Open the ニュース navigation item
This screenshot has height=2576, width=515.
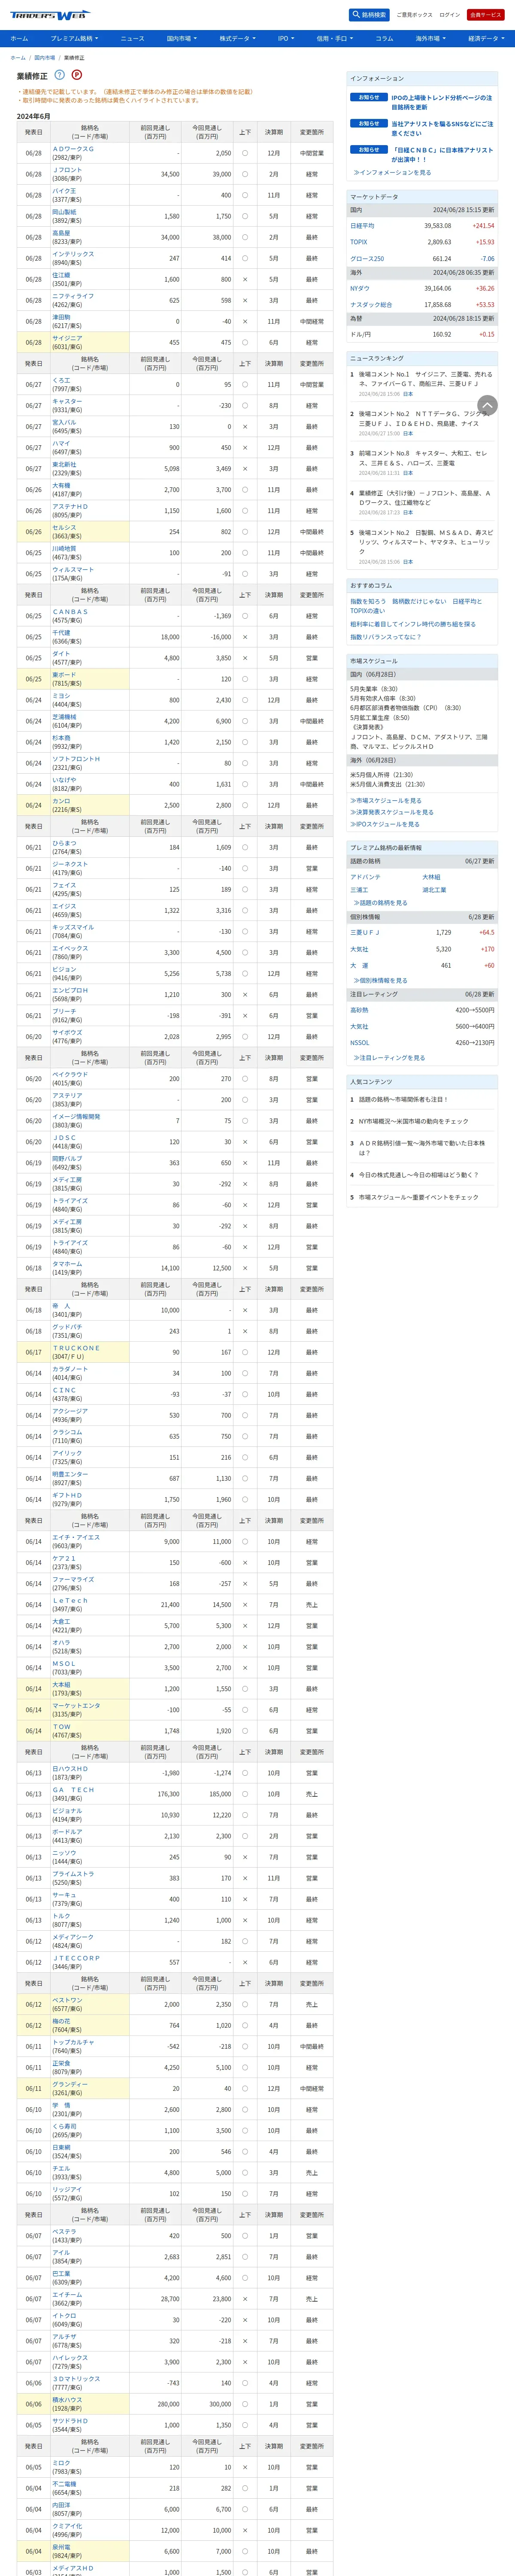click(132, 38)
